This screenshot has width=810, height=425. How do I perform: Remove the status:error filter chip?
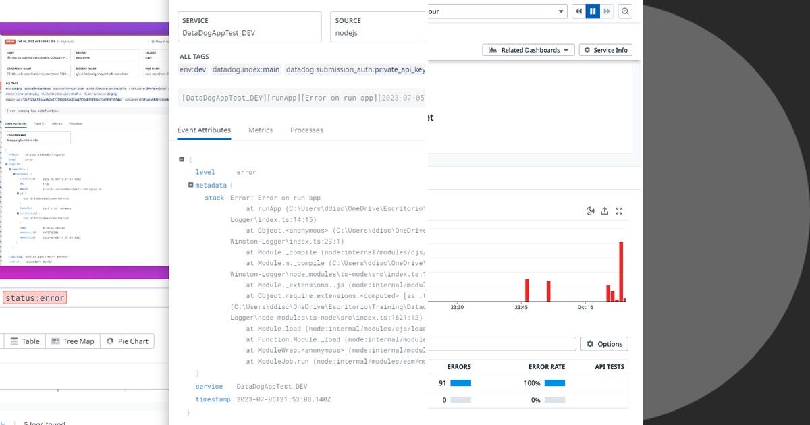[x=35, y=297]
